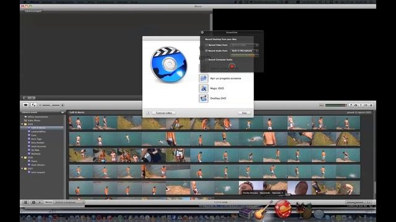396x222 pixels.
Task: Click the event library header disk icon
Action: coord(62,112)
